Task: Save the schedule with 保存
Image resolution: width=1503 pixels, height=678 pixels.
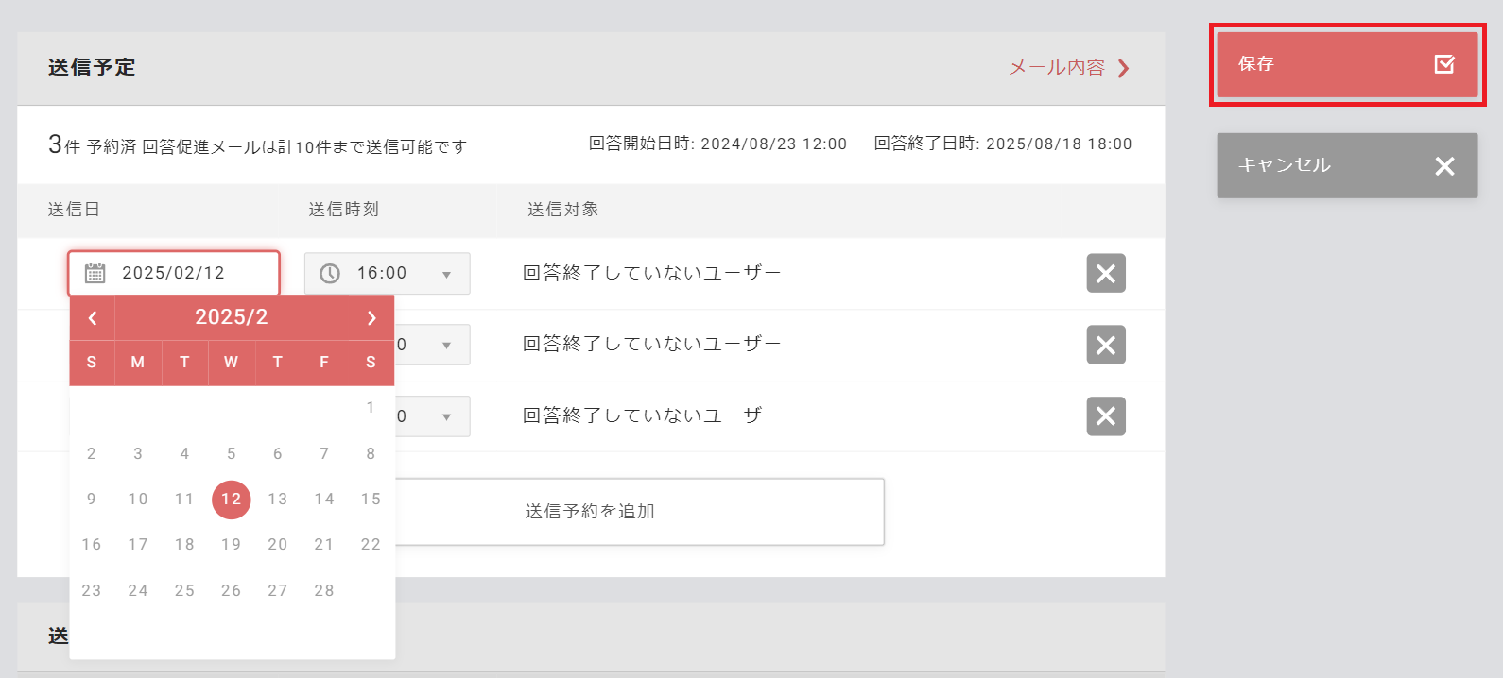Action: (x=1346, y=64)
